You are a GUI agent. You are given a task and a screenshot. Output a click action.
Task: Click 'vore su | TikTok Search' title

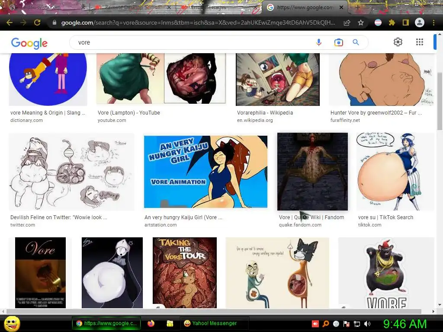pyautogui.click(x=385, y=217)
